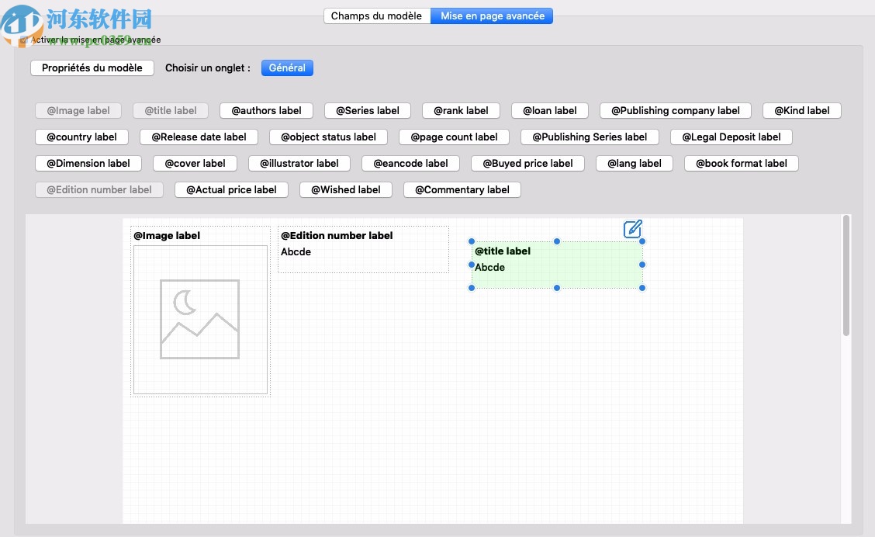Click the edit pencil icon above title label
This screenshot has width=875, height=537.
633,229
